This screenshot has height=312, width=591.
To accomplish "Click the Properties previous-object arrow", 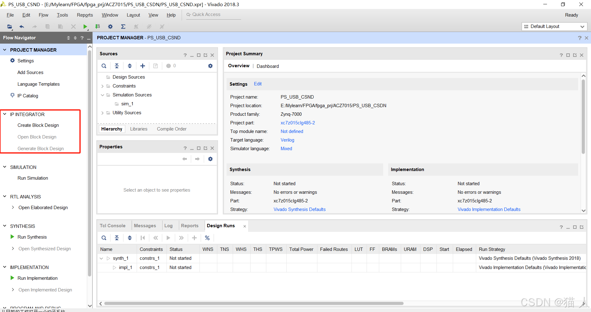I will pyautogui.click(x=185, y=159).
